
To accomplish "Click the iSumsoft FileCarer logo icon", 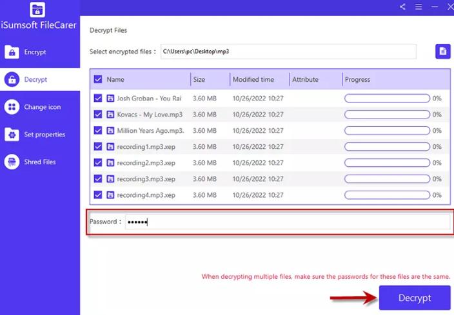I will click(37, 10).
